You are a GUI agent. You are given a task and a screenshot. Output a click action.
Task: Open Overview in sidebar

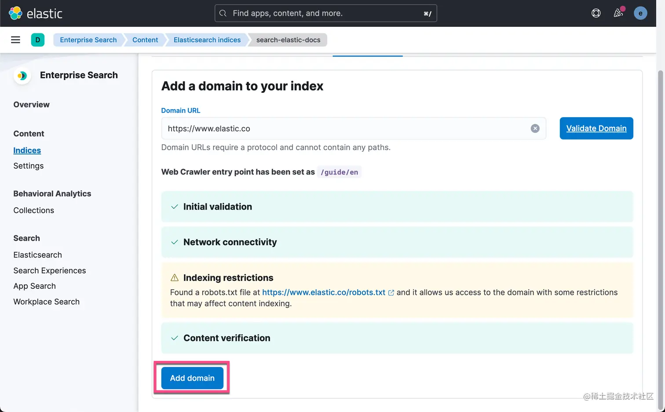click(32, 105)
